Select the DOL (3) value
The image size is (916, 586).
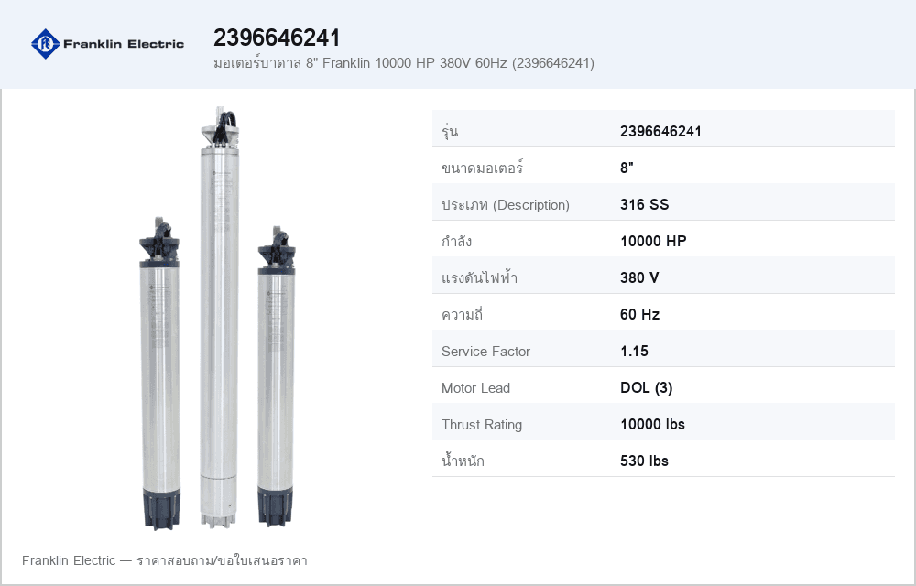646,388
